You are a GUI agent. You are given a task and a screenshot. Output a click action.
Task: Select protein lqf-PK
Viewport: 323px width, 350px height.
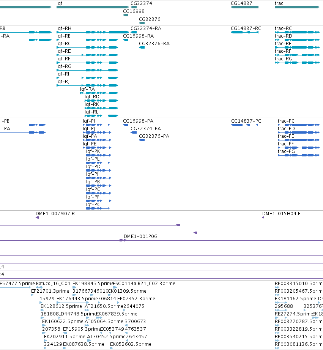click(93, 151)
